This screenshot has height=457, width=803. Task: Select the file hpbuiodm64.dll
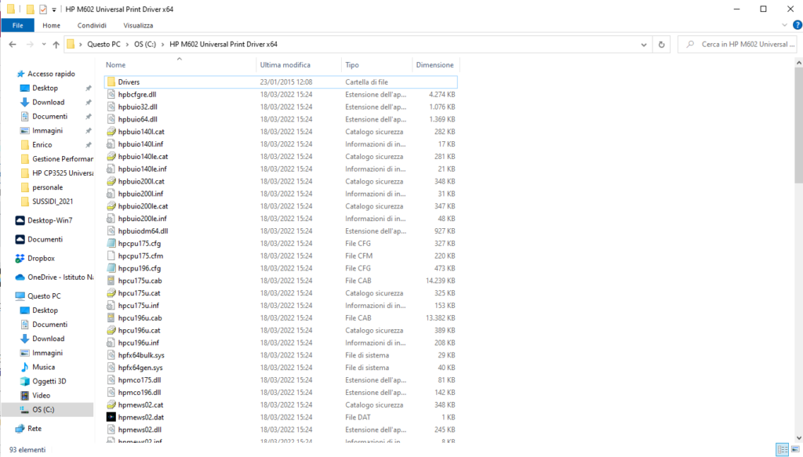(143, 230)
